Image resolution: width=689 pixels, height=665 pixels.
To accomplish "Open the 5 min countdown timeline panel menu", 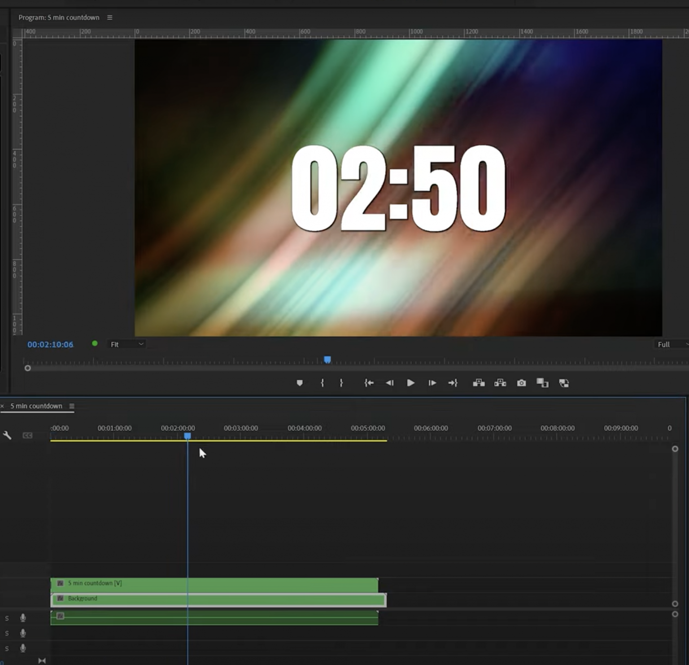I will [71, 406].
